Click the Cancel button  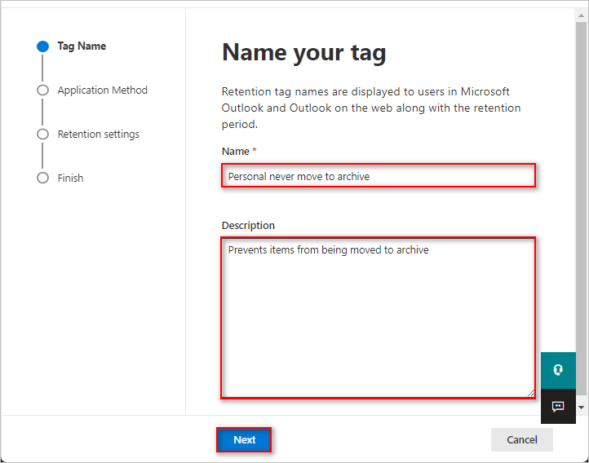(x=522, y=439)
